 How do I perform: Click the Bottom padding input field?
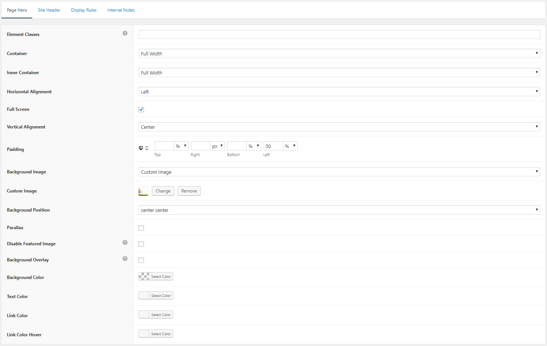pyautogui.click(x=237, y=146)
